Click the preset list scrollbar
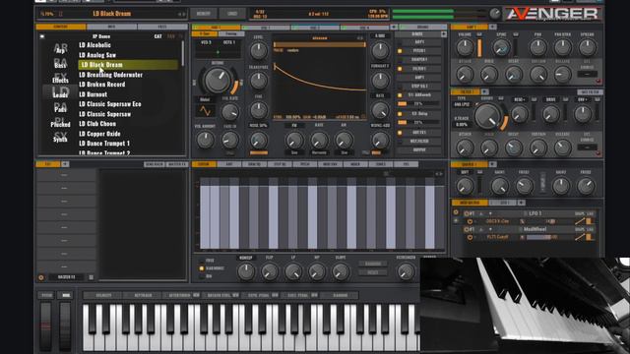Viewport: 630px width, 354px height. click(x=183, y=53)
